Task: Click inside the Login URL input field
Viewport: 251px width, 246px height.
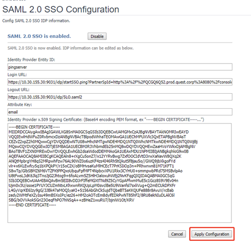Action: point(120,82)
